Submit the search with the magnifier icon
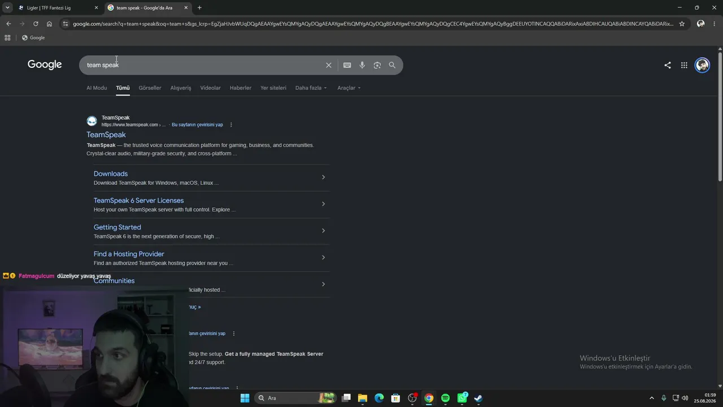The image size is (723, 407). [392, 65]
